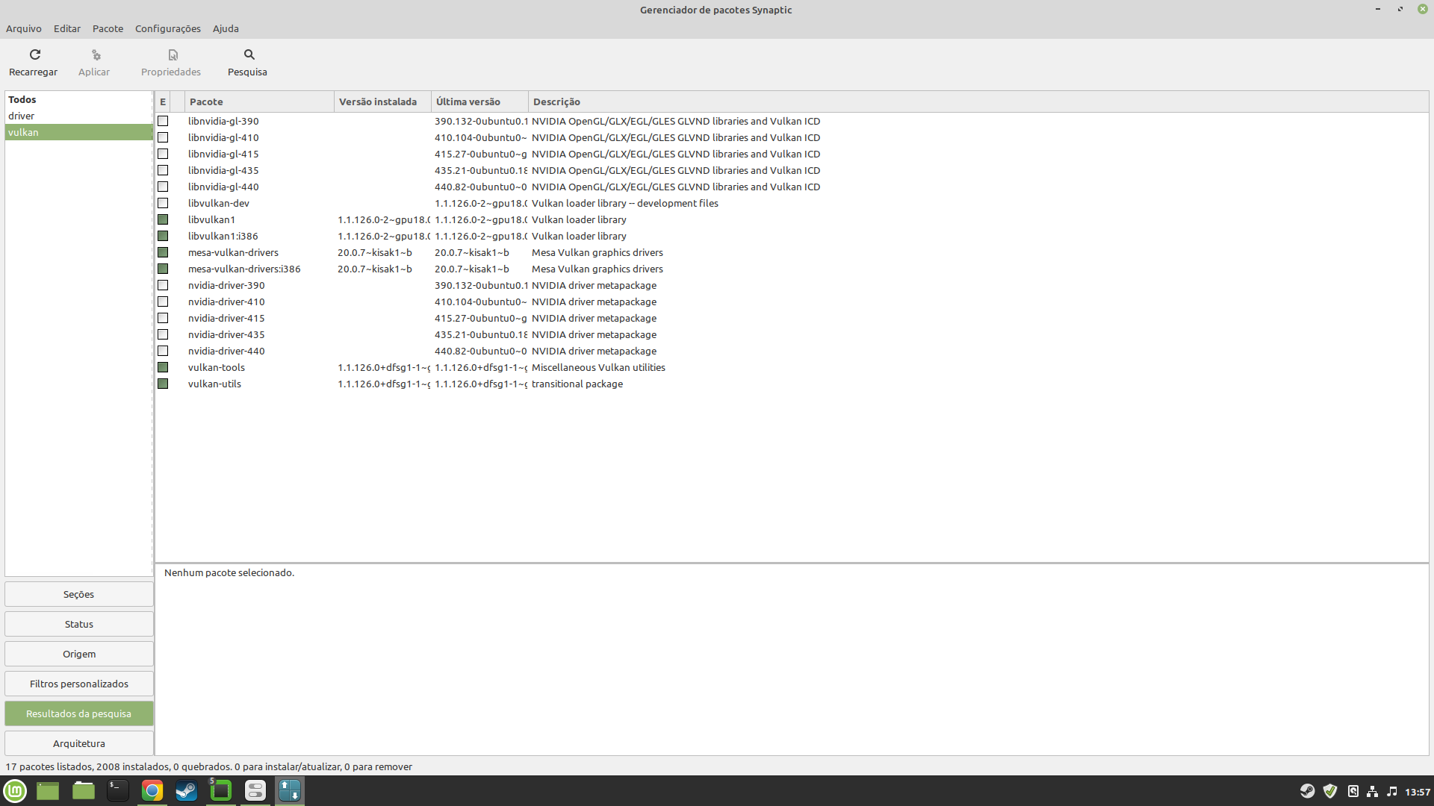Click Filtros personalizados button

coord(79,684)
